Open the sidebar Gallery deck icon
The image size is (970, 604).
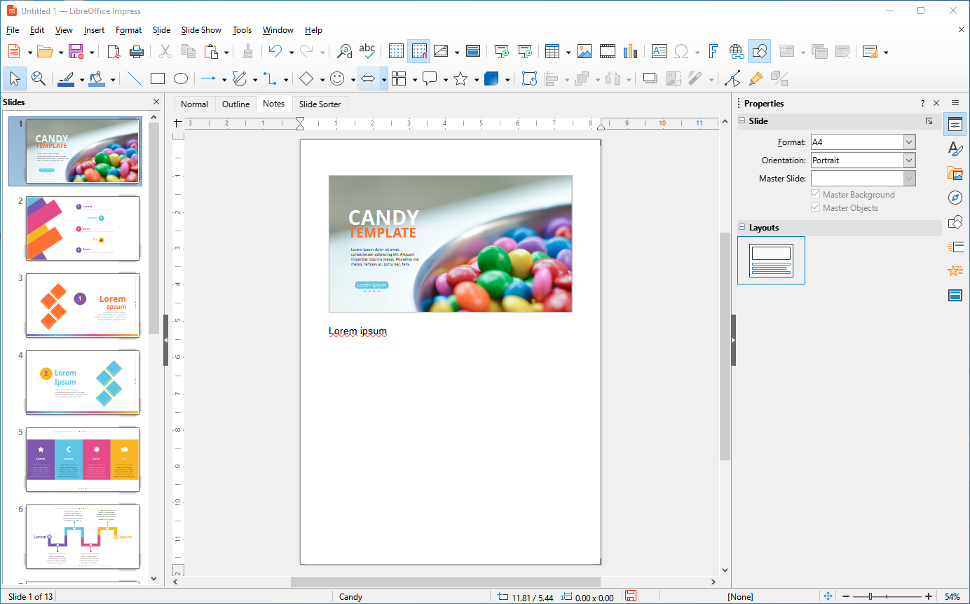(x=955, y=173)
